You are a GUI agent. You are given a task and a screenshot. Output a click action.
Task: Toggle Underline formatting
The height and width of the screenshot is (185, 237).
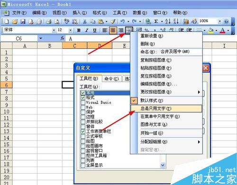pos(95,30)
